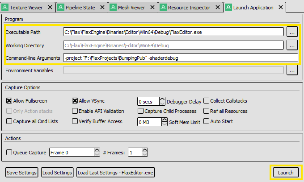
Task: Click the Working Directory input field
Action: pyautogui.click(x=173, y=45)
